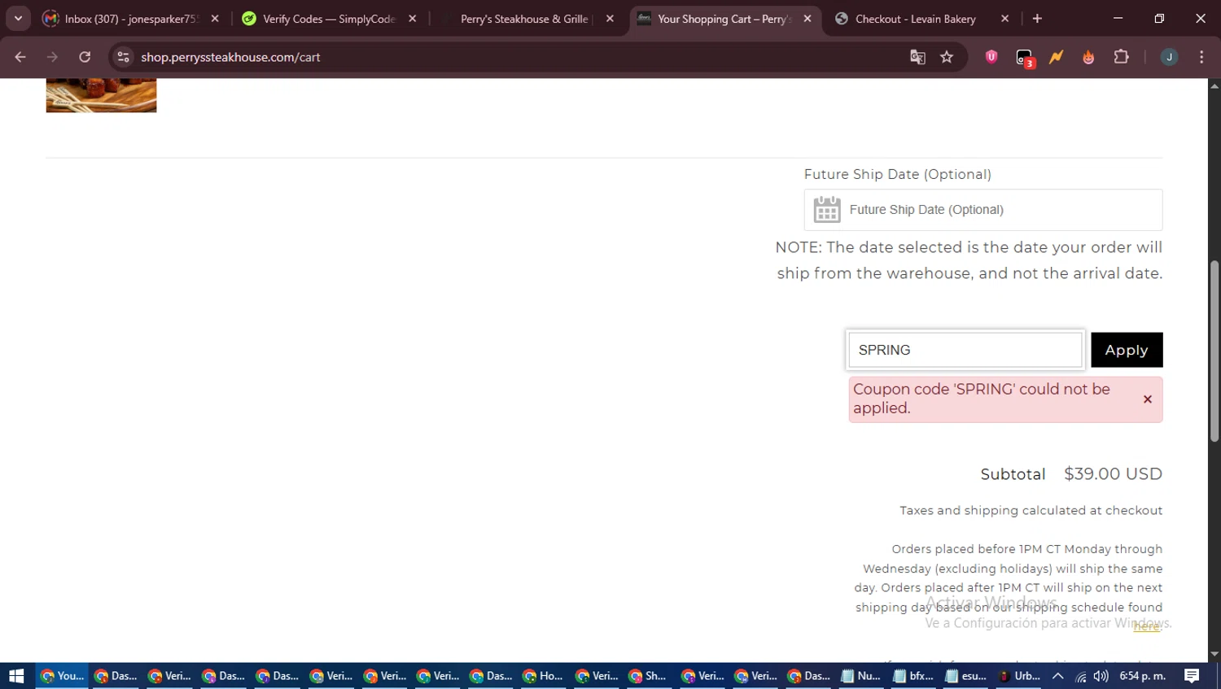Click the page vertical scrollbar thumb
This screenshot has height=689, width=1221.
coord(1214,351)
